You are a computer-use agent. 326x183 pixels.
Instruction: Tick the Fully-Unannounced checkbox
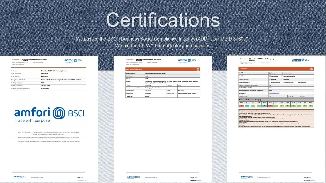click(x=282, y=82)
